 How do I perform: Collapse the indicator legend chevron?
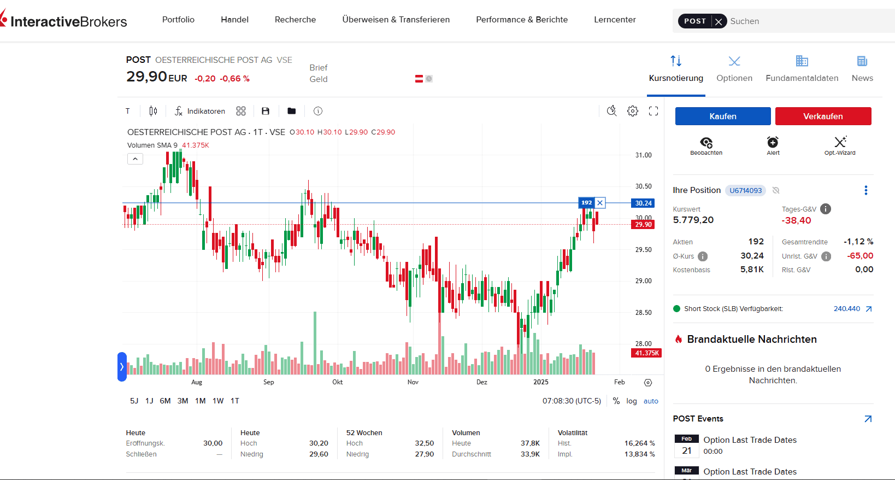coord(135,159)
